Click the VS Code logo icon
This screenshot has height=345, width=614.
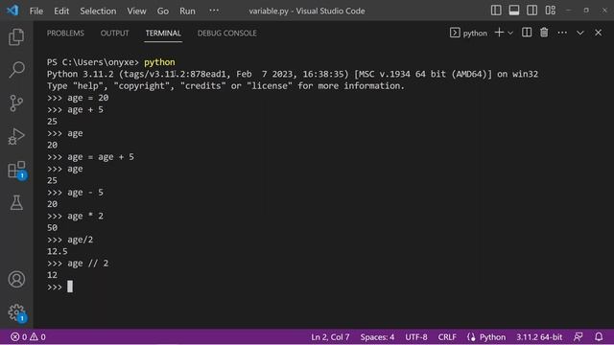[12, 11]
